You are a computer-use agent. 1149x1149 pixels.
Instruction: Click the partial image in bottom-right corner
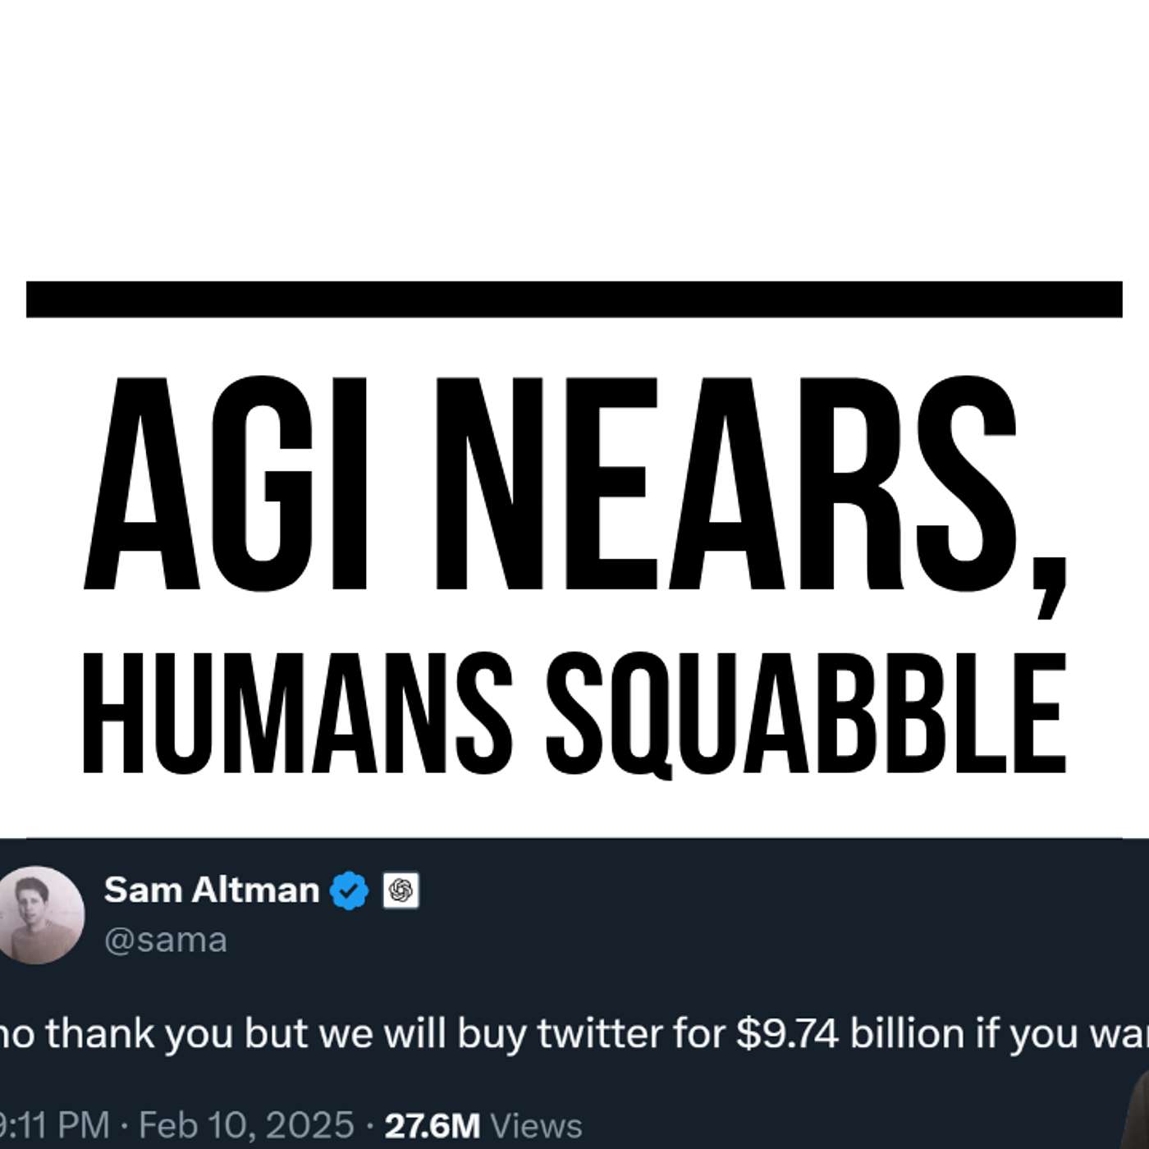click(1135, 1108)
